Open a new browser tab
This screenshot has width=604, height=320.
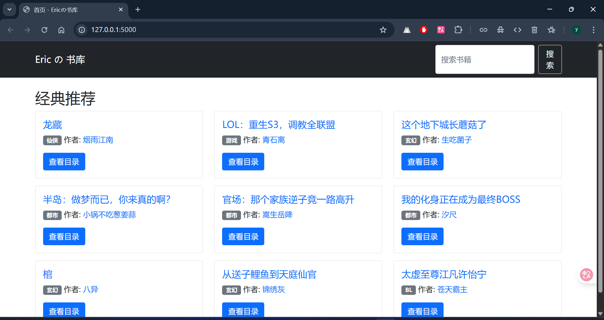point(137,9)
